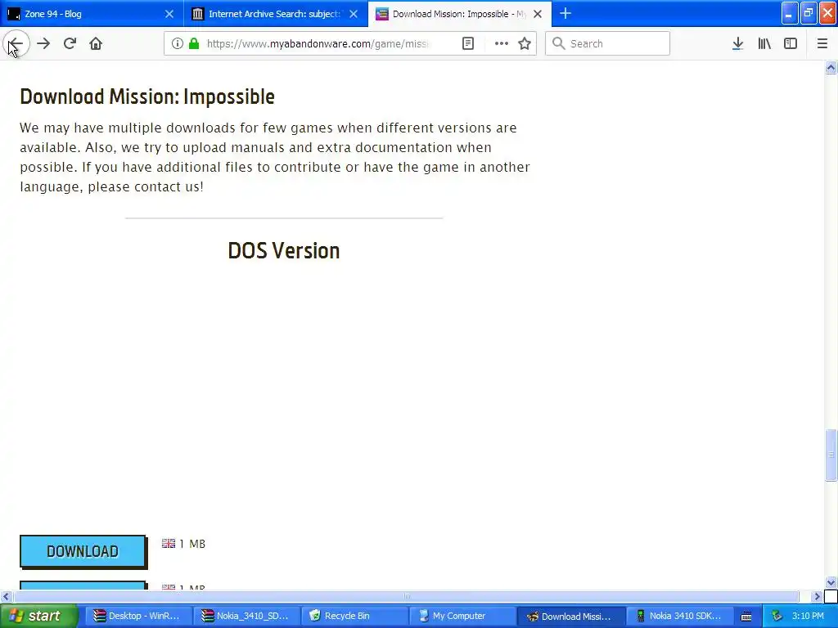Screen dimensions: 838x628
Task: Switch to Nokia_3410_SD taskbar window
Action: (246, 616)
